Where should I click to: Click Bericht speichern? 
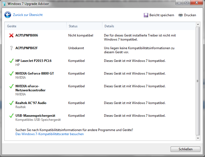162,15
